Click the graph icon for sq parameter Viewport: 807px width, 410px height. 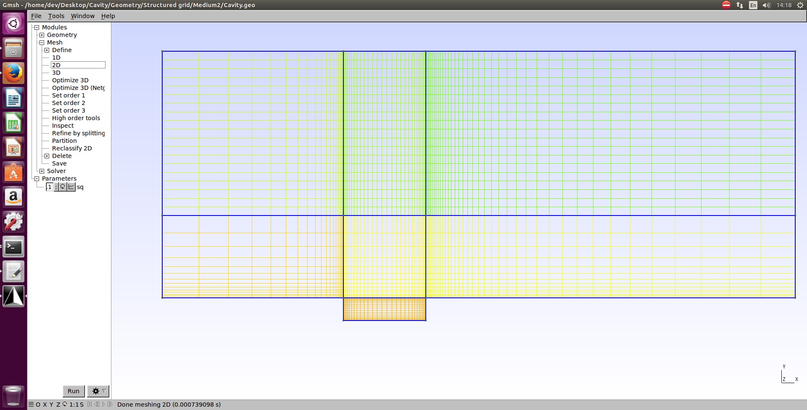(71, 187)
